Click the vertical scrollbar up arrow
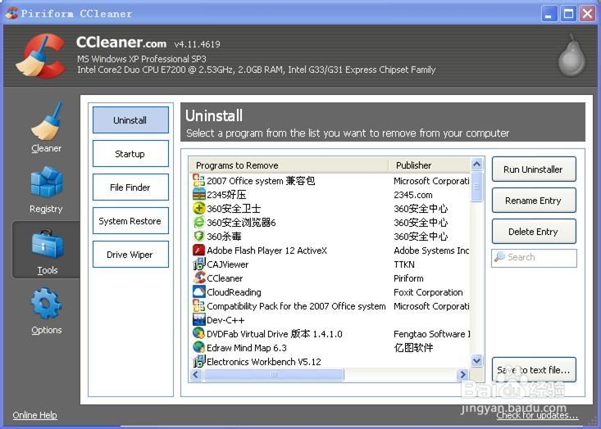The image size is (601, 429). (x=477, y=165)
